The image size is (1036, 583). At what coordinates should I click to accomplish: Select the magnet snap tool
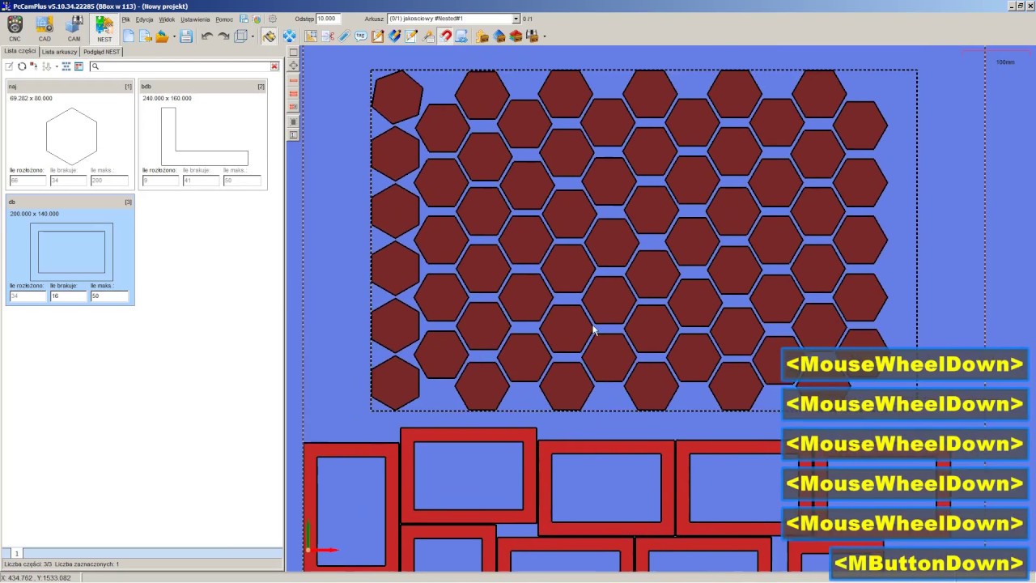tap(445, 36)
